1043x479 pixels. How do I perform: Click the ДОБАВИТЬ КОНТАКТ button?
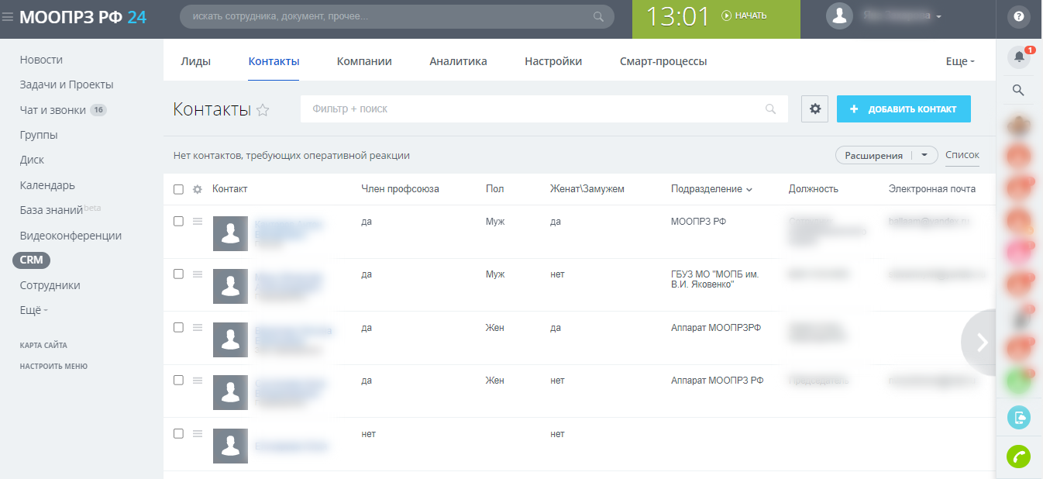(904, 109)
